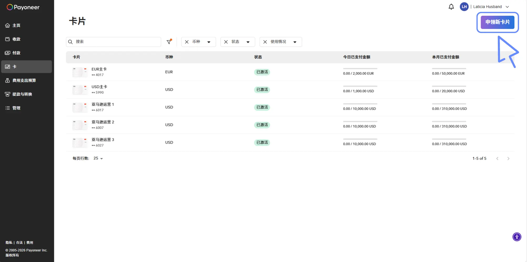Screen dimensions: 527x262
Task: Open the 状态 filter dropdown
Action: click(x=248, y=42)
